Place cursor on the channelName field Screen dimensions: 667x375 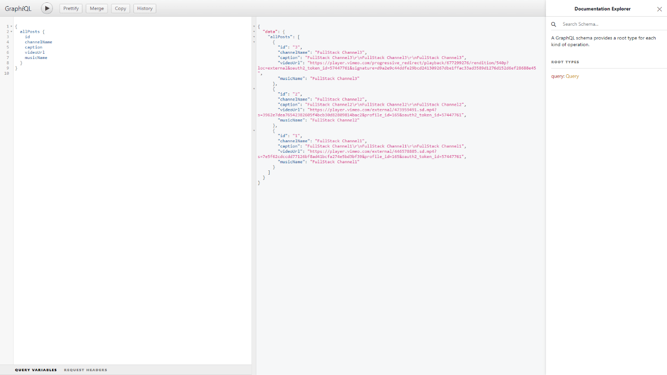point(39,41)
